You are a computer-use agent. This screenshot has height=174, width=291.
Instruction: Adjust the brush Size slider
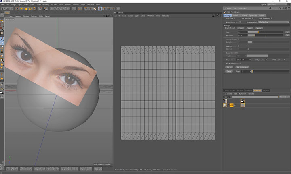point(265,32)
